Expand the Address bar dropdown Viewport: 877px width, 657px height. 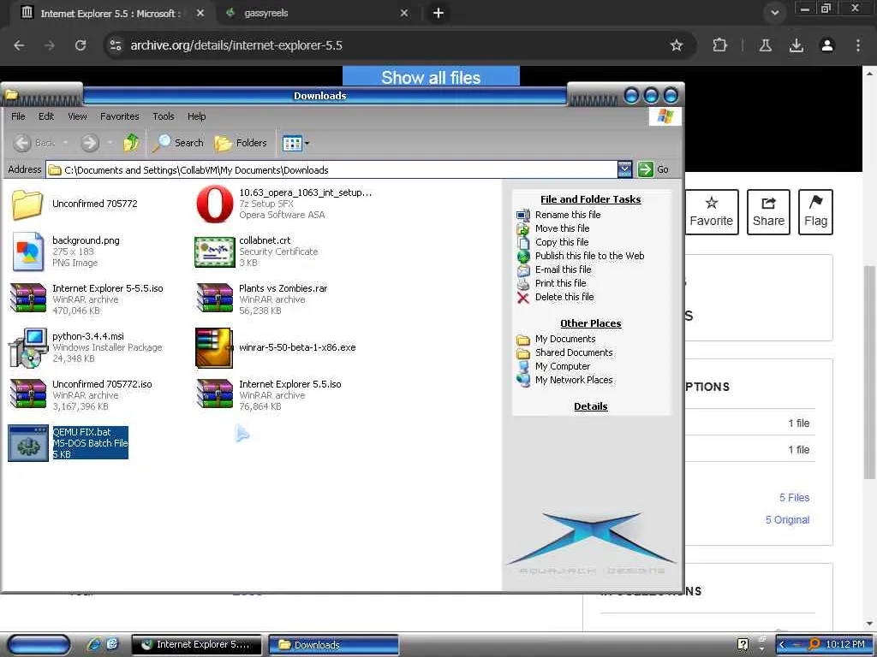click(624, 169)
